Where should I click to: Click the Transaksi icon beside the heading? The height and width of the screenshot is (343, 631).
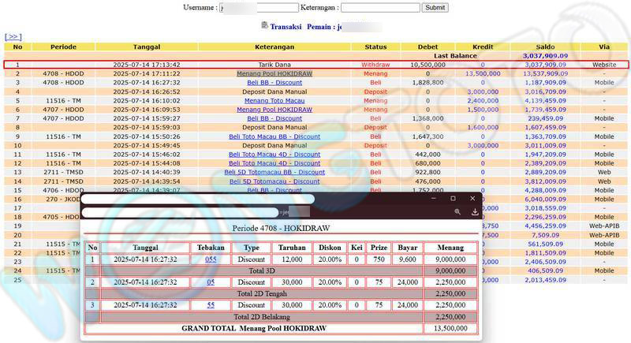click(x=264, y=26)
